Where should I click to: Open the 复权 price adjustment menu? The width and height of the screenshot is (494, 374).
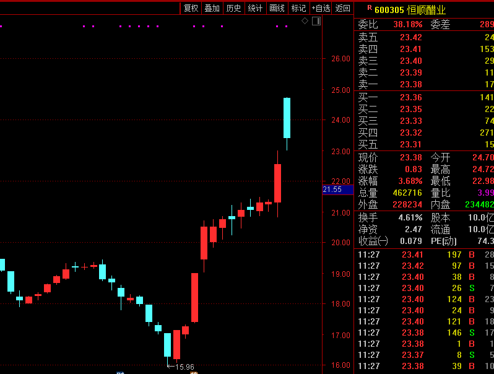[191, 8]
